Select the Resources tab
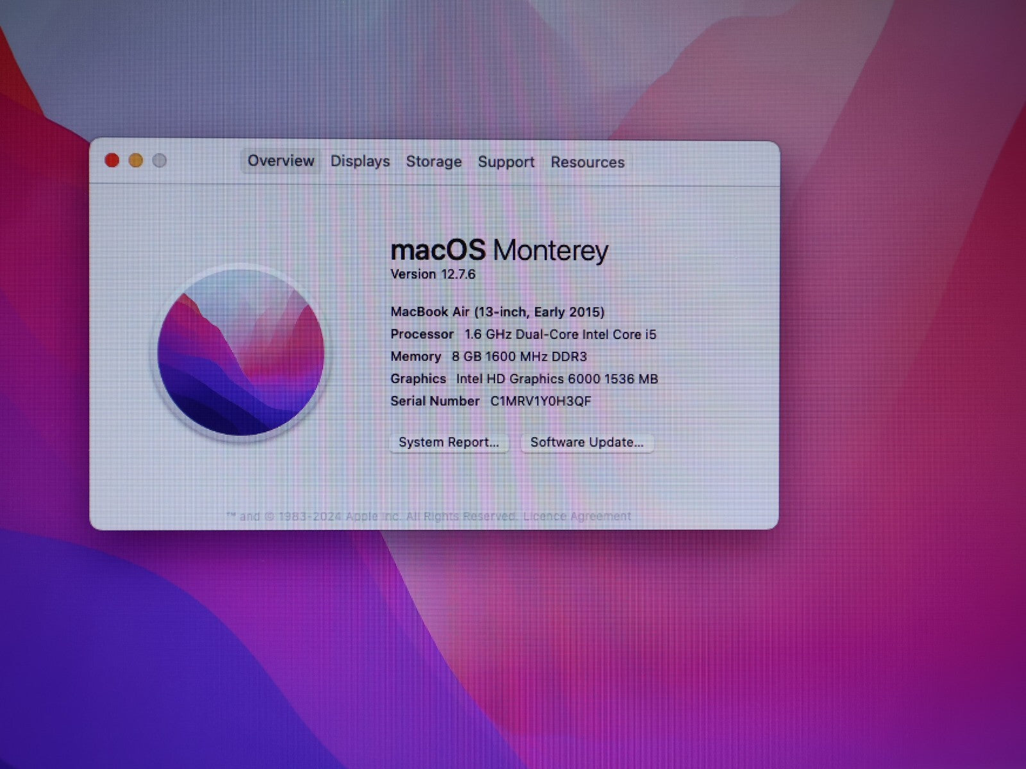 click(x=587, y=163)
